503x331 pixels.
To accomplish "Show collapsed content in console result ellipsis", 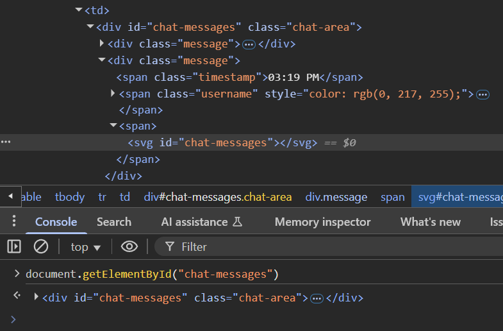I will [317, 299].
